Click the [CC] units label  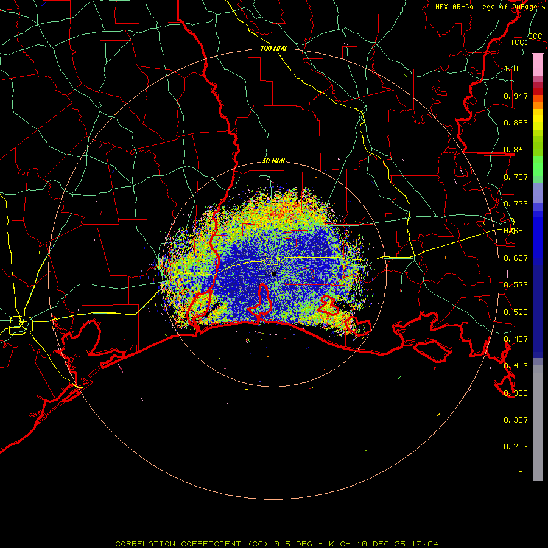point(520,42)
